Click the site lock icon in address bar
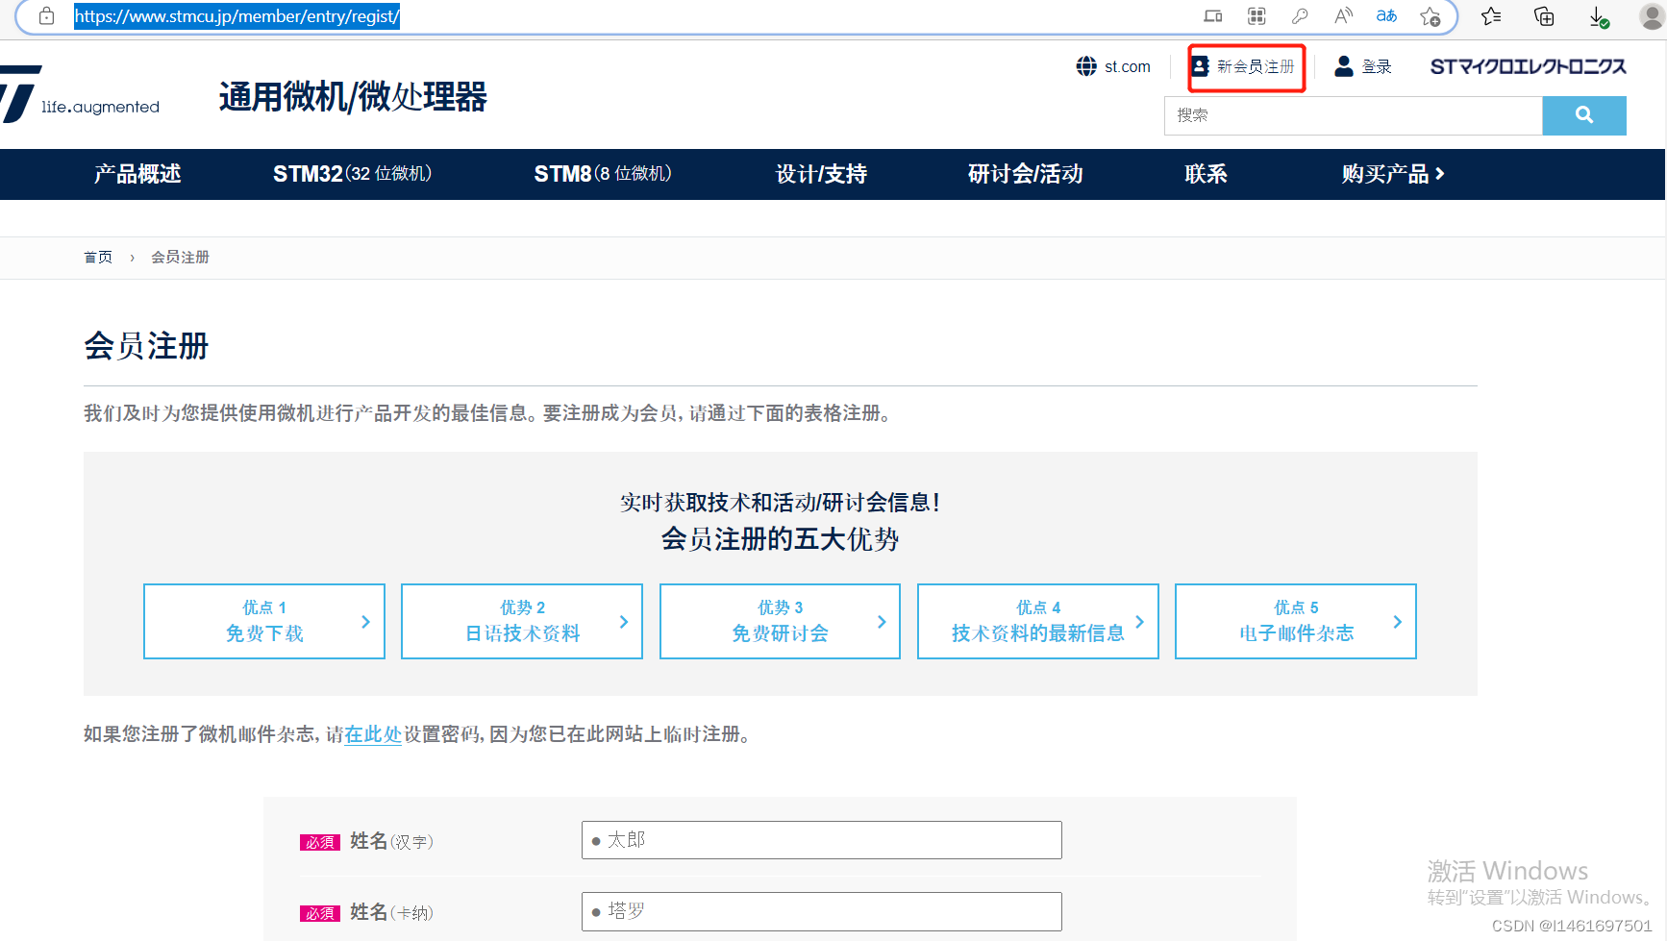1667x941 pixels. click(46, 16)
